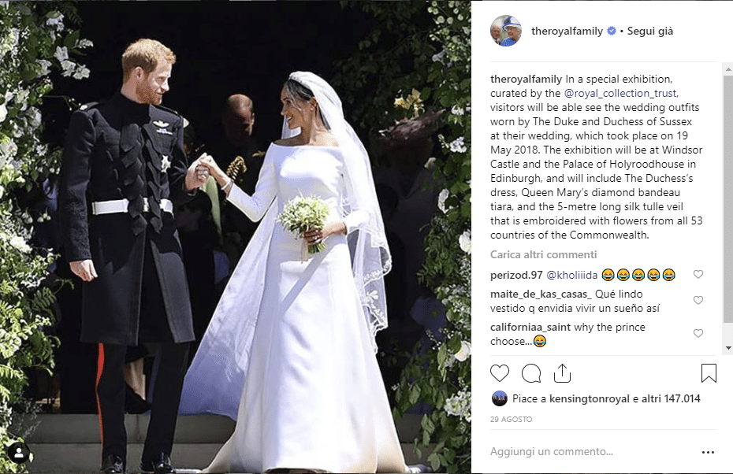Open the comment speech bubble icon
The height and width of the screenshot is (474, 733).
point(531,373)
